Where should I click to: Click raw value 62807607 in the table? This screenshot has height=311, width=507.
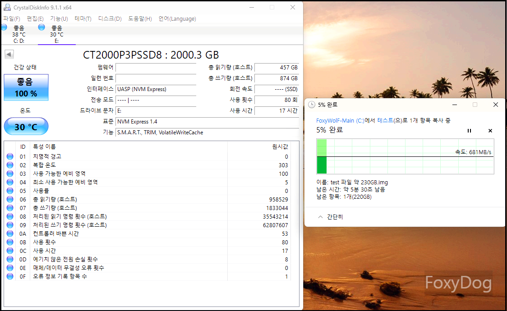(276, 225)
